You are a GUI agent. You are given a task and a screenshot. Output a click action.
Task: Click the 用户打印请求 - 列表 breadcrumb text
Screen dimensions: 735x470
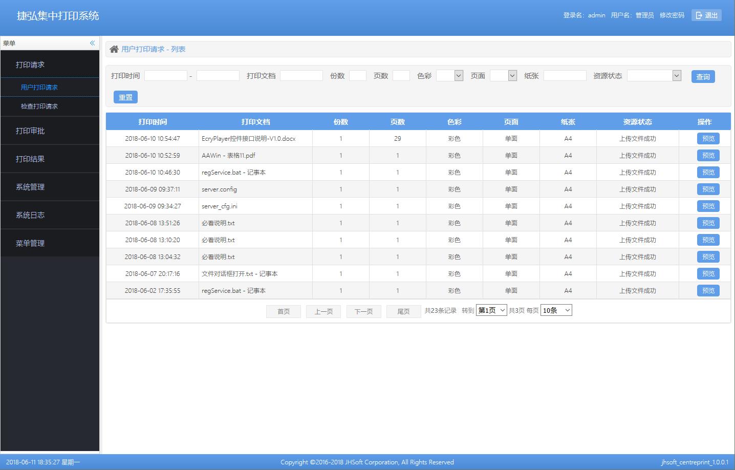[x=154, y=49]
